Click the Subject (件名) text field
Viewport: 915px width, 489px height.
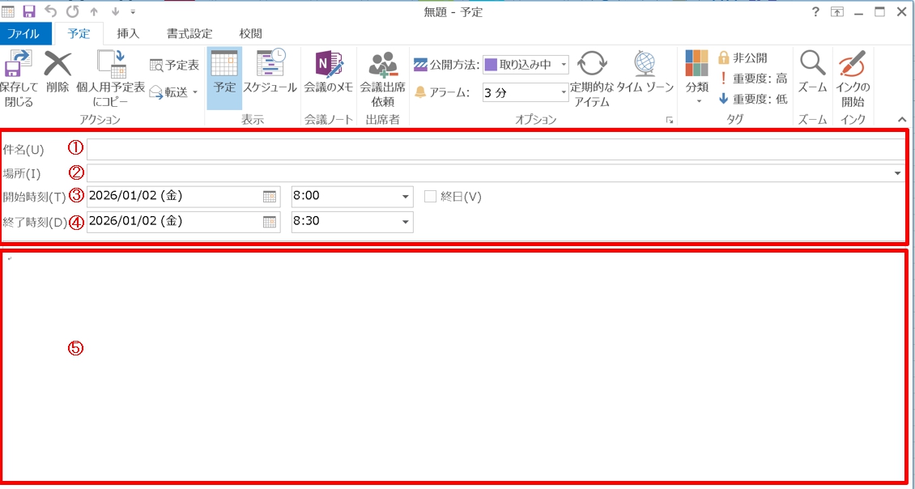click(x=495, y=150)
